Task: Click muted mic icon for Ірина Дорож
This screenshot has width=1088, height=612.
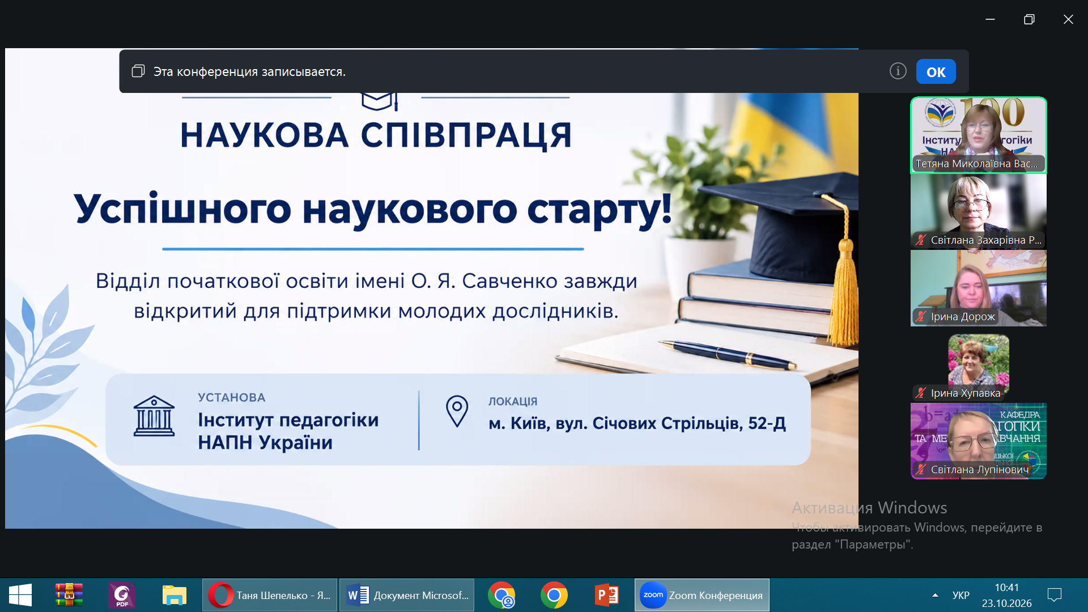Action: click(921, 316)
